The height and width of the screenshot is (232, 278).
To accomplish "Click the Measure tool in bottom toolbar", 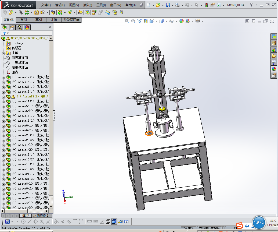I will [121, 222].
